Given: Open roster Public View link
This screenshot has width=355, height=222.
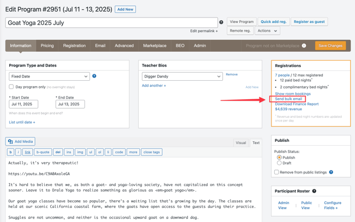Looking at the screenshot, I should [306, 205].
